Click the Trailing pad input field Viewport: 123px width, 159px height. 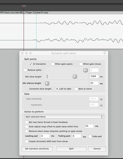(x=77, y=136)
